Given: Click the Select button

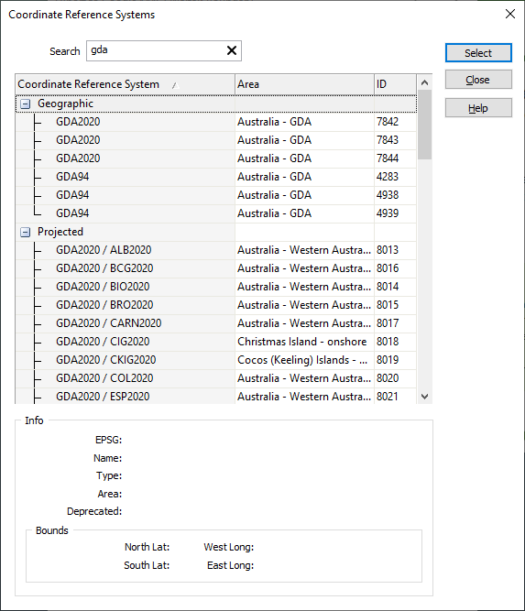Looking at the screenshot, I should (478, 53).
